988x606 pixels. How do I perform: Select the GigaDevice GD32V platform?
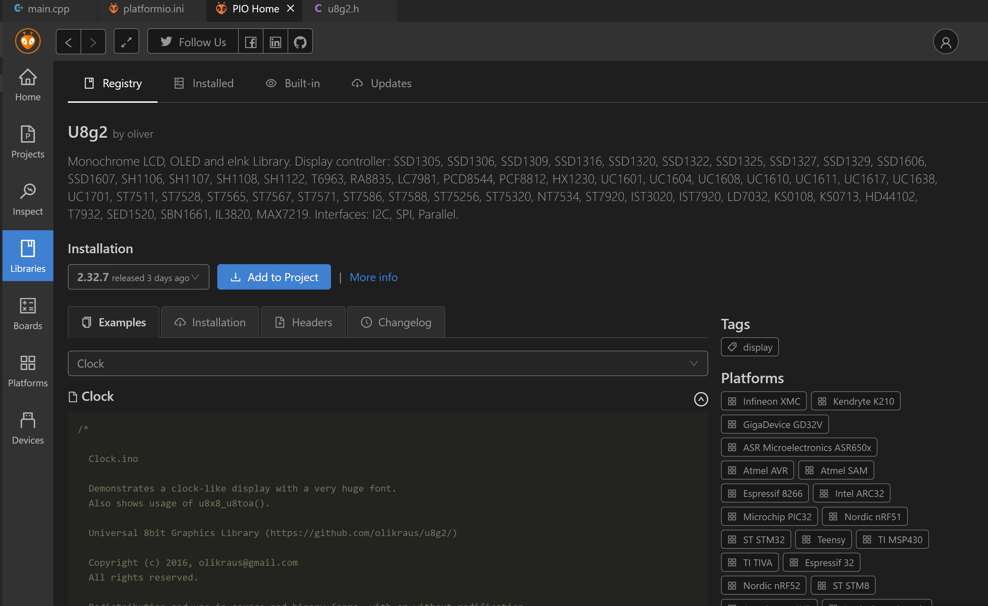click(775, 424)
